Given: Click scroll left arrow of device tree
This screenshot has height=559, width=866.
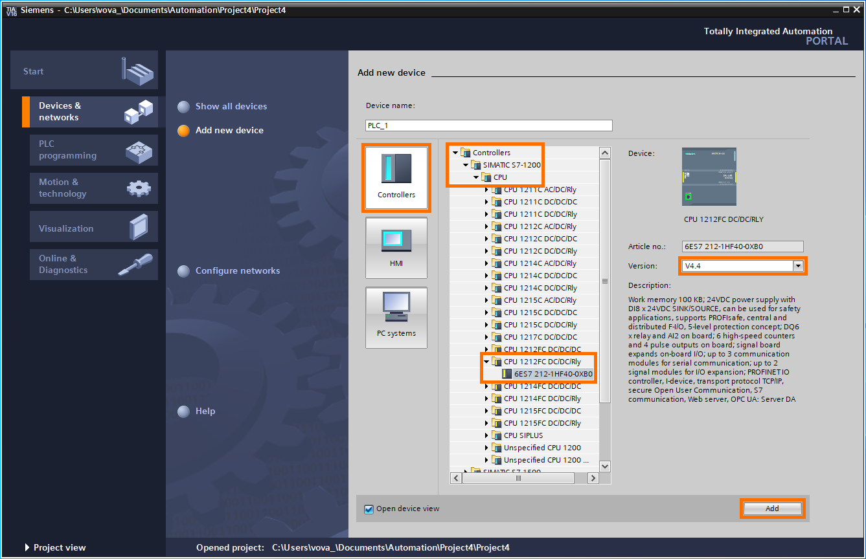Looking at the screenshot, I should click(455, 478).
